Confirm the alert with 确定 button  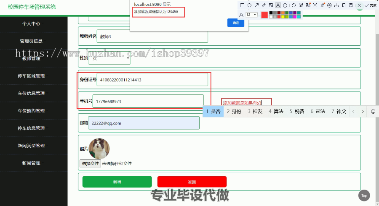[236, 23]
